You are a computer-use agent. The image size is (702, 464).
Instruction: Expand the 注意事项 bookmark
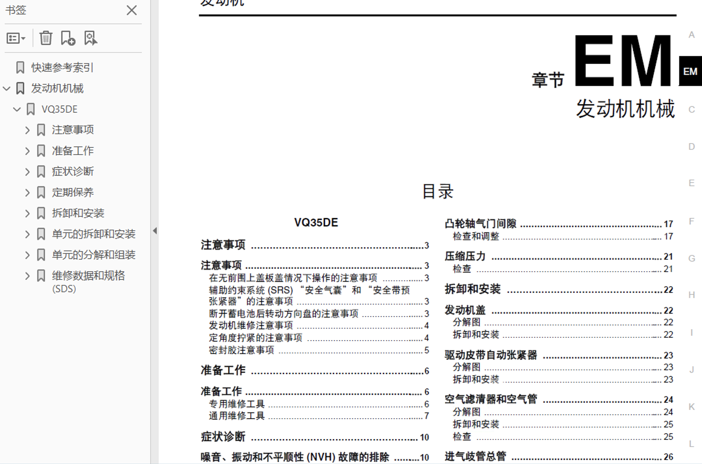click(28, 130)
